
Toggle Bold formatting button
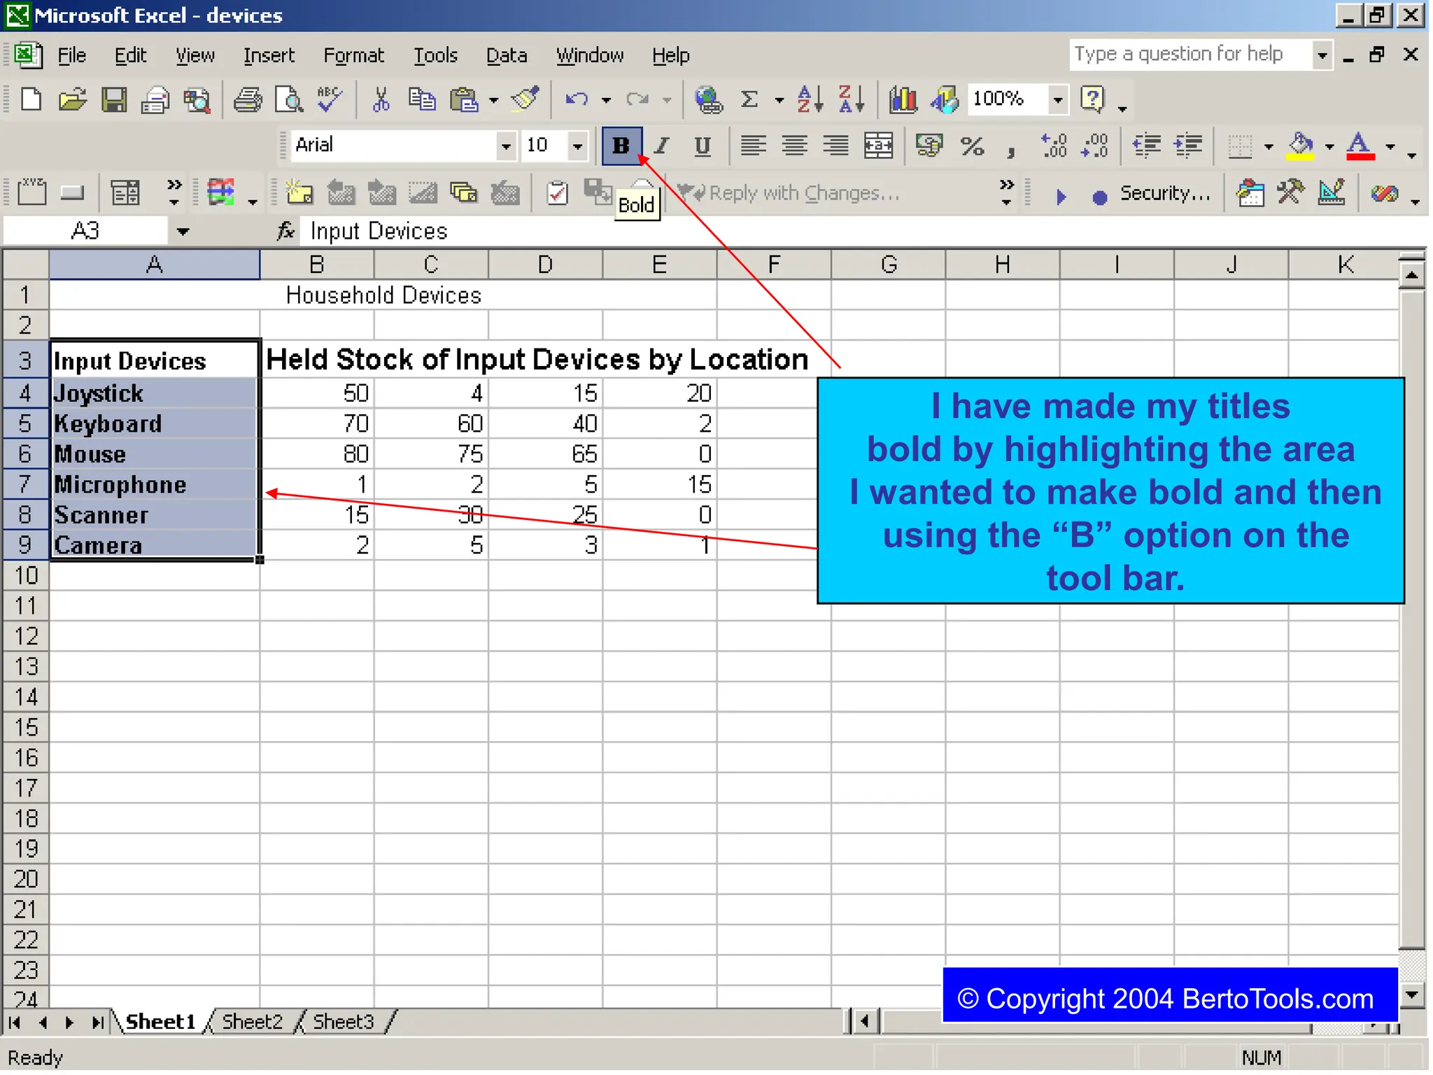[621, 146]
